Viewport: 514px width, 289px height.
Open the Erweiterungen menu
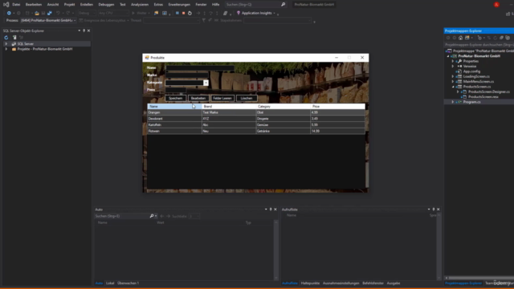[179, 5]
